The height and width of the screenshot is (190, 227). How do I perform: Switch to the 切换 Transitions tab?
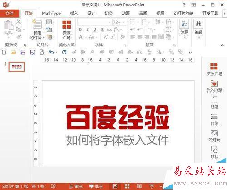109,13
